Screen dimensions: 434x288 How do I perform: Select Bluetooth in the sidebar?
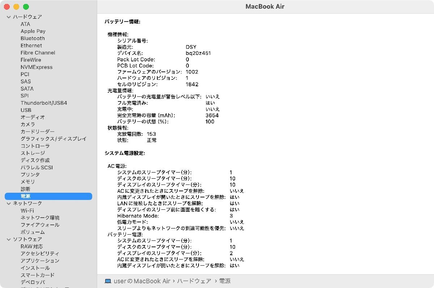33,38
